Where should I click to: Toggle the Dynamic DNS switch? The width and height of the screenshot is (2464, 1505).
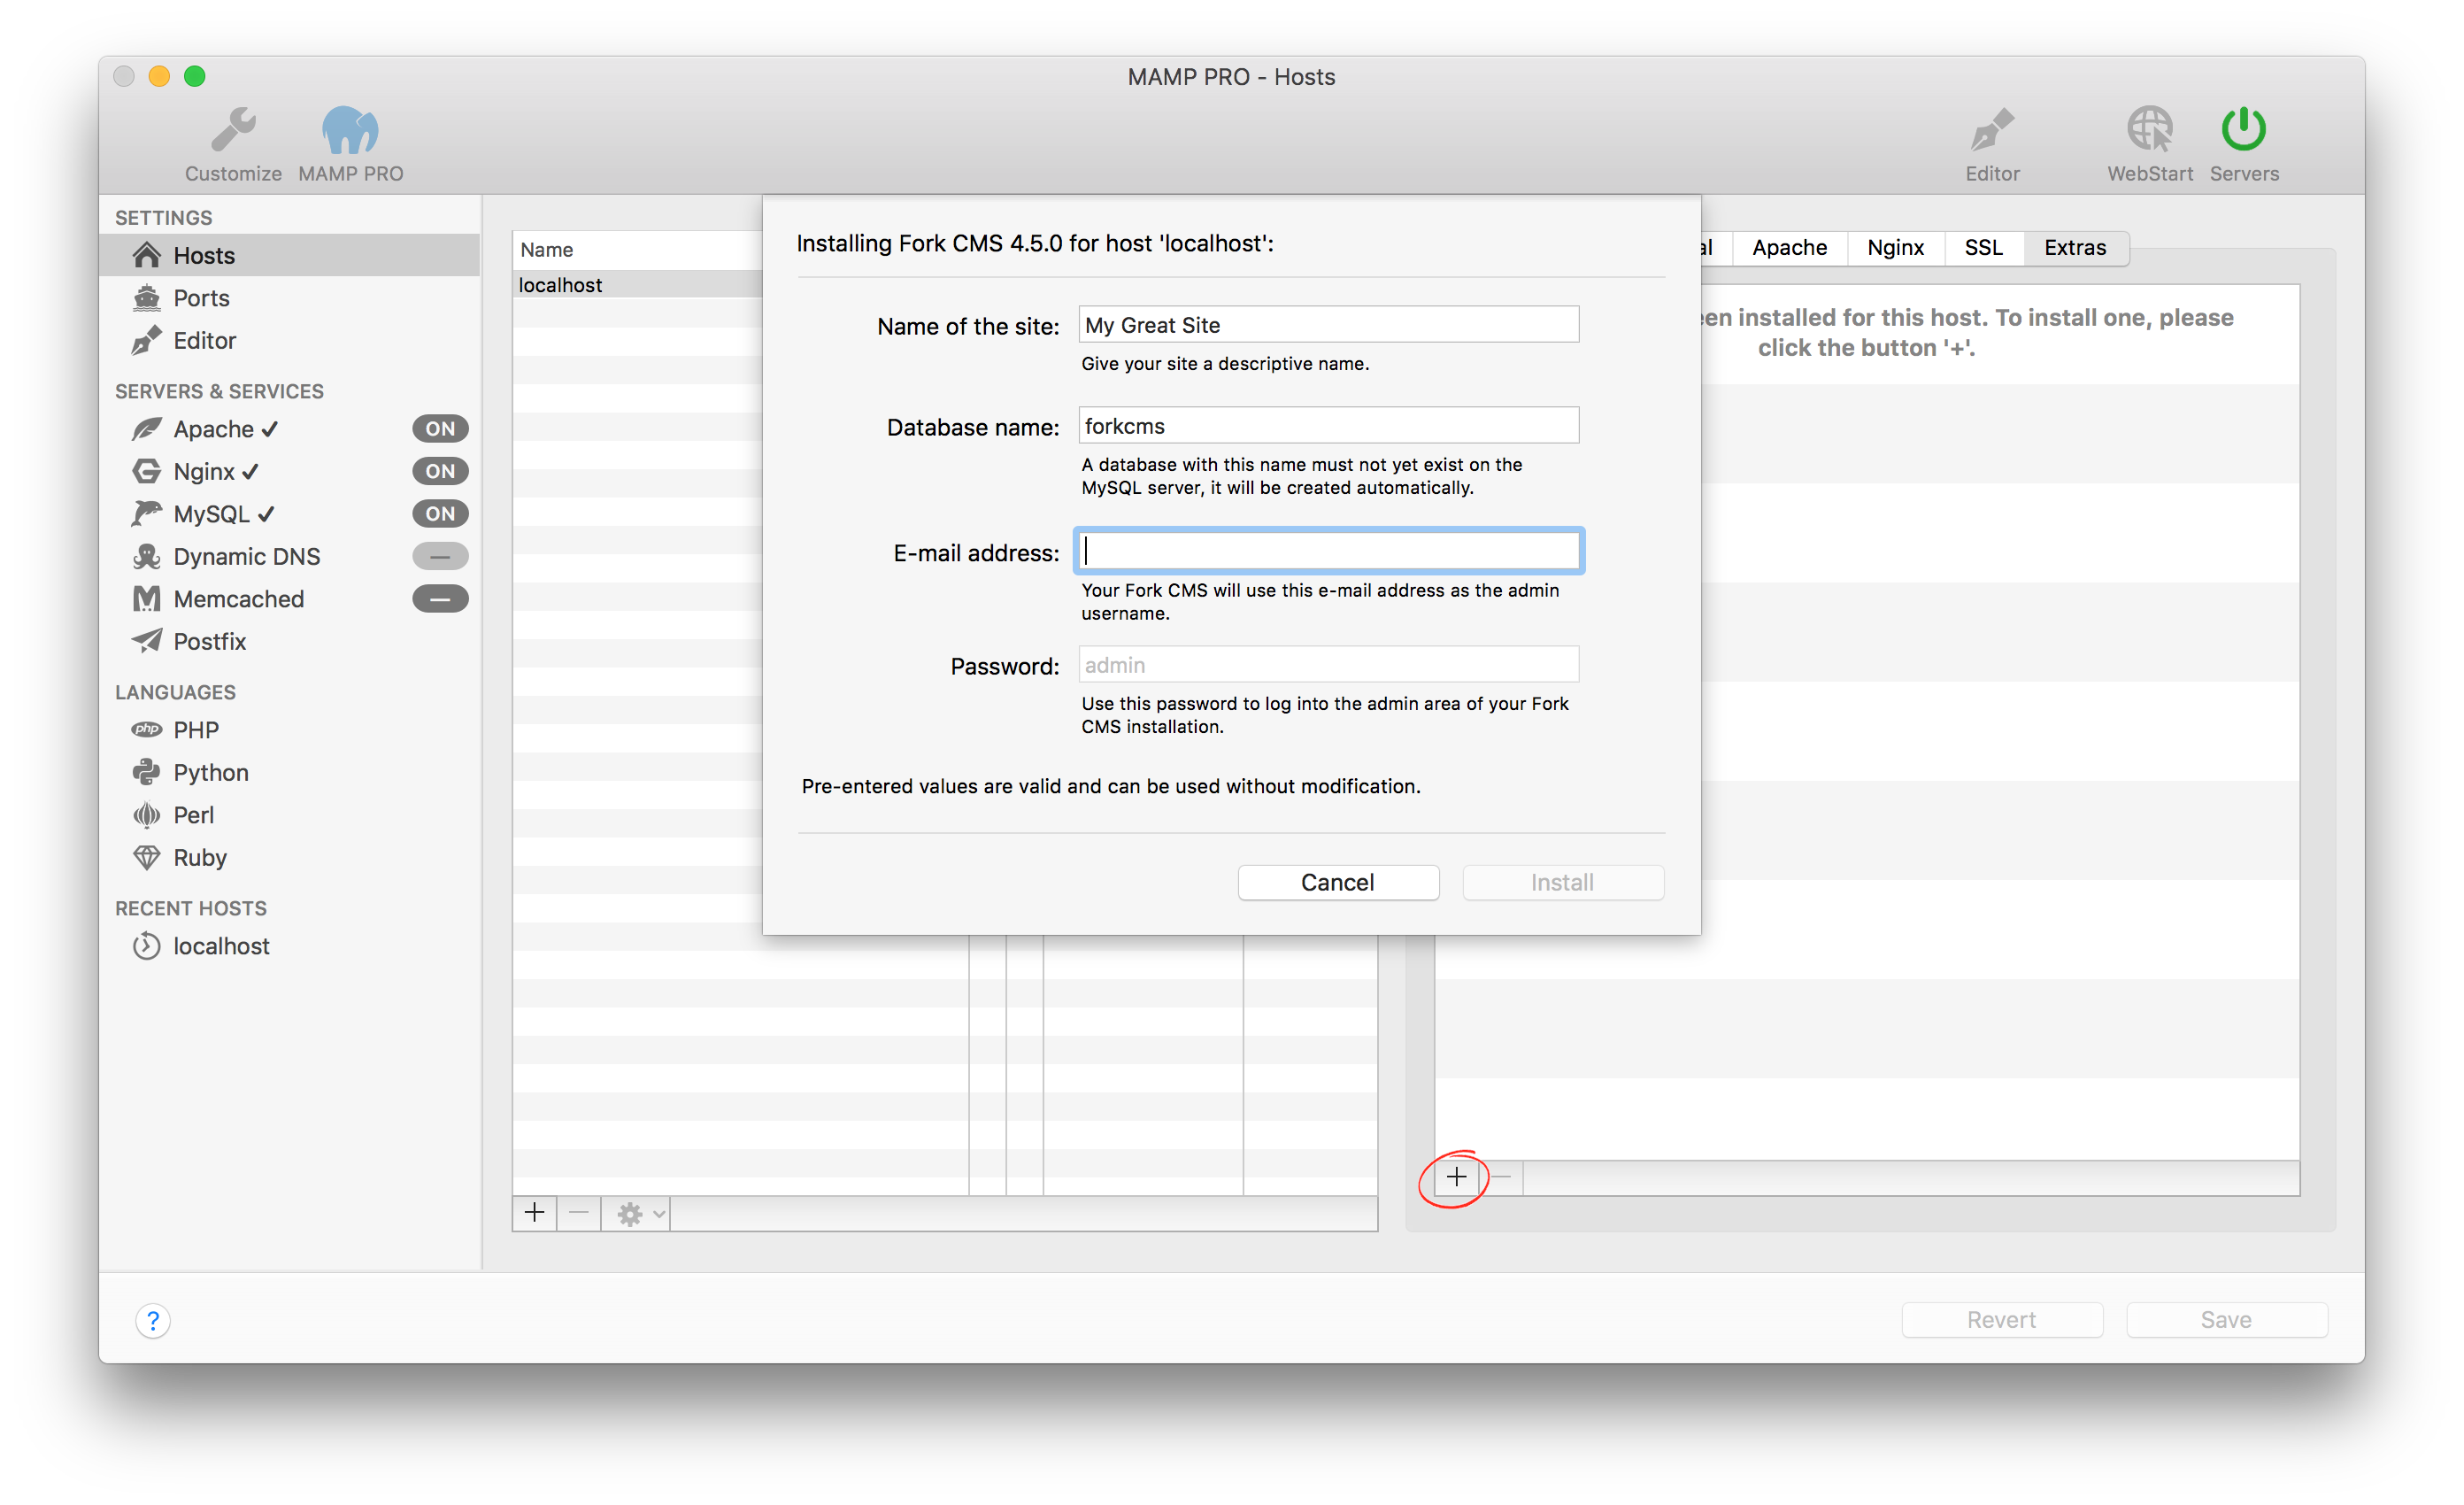440,556
